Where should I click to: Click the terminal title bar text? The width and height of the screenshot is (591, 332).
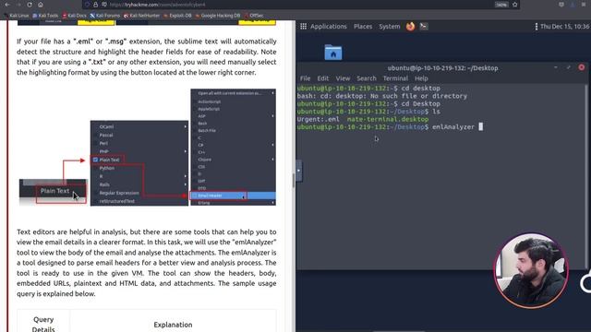pyautogui.click(x=442, y=68)
